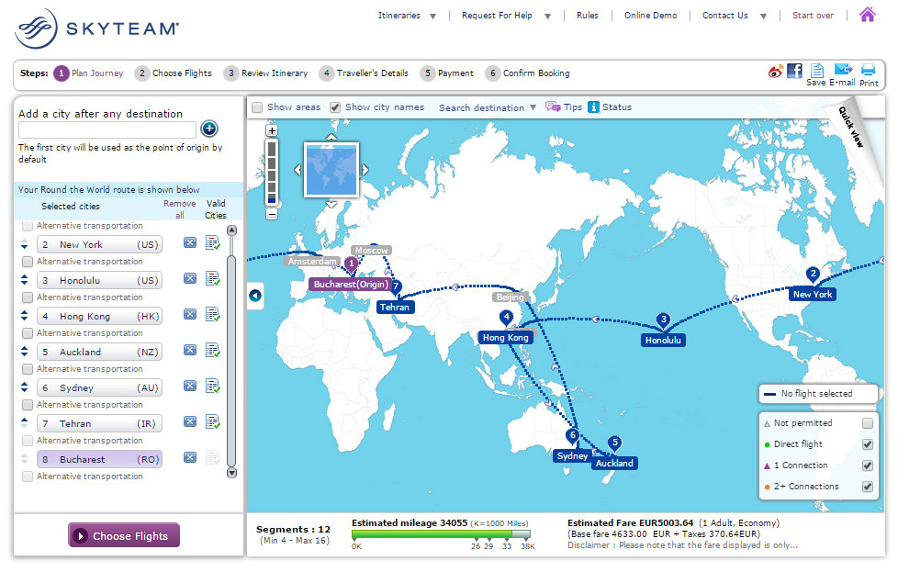Image resolution: width=898 pixels, height=572 pixels.
Task: Go to step 2 Choose Flights
Action: [174, 73]
